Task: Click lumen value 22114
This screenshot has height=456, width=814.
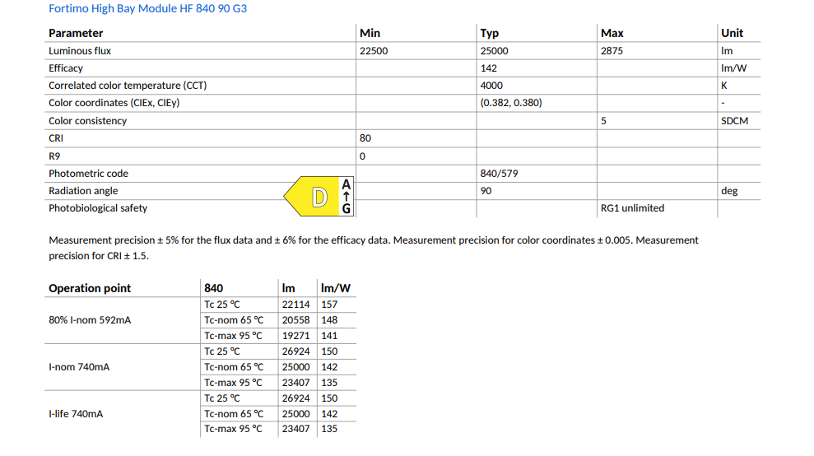Action: click(x=296, y=305)
